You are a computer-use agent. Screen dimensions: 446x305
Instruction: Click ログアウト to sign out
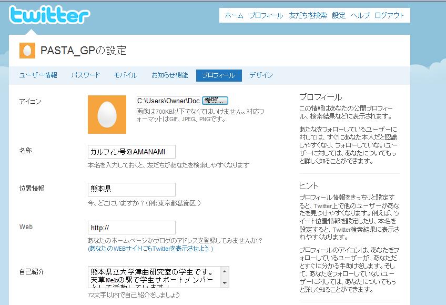click(389, 15)
